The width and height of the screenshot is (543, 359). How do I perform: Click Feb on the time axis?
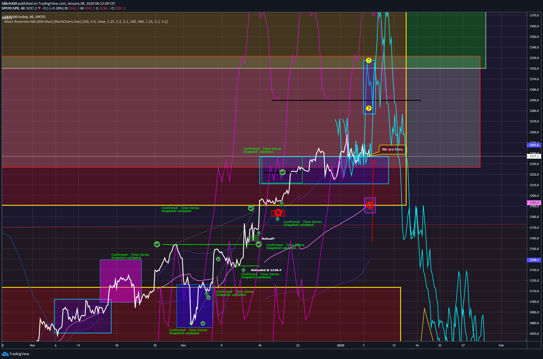501,345
